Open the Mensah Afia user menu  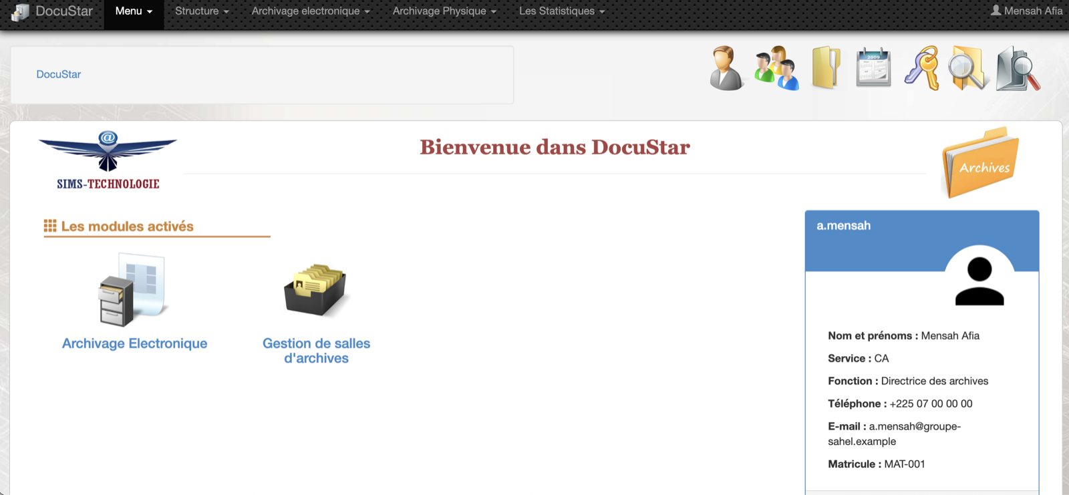[x=1026, y=11]
